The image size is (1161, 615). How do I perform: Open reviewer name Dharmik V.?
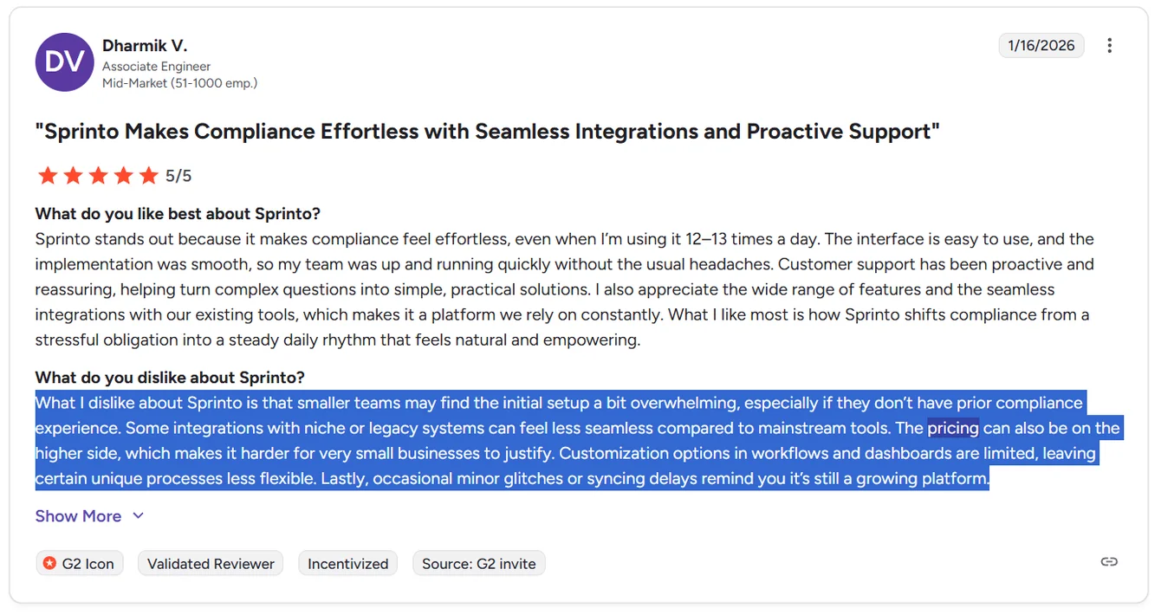click(x=145, y=46)
